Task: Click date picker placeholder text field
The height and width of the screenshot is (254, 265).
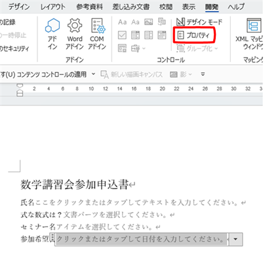Action: click(x=141, y=239)
